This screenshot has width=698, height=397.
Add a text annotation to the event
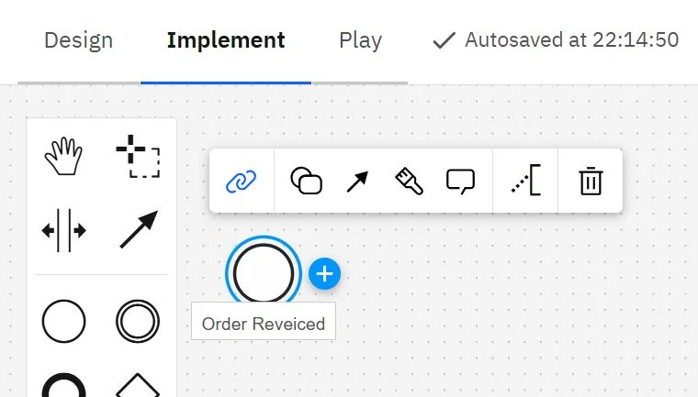[525, 180]
